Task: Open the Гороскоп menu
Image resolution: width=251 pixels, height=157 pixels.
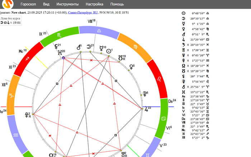Action: (28, 5)
